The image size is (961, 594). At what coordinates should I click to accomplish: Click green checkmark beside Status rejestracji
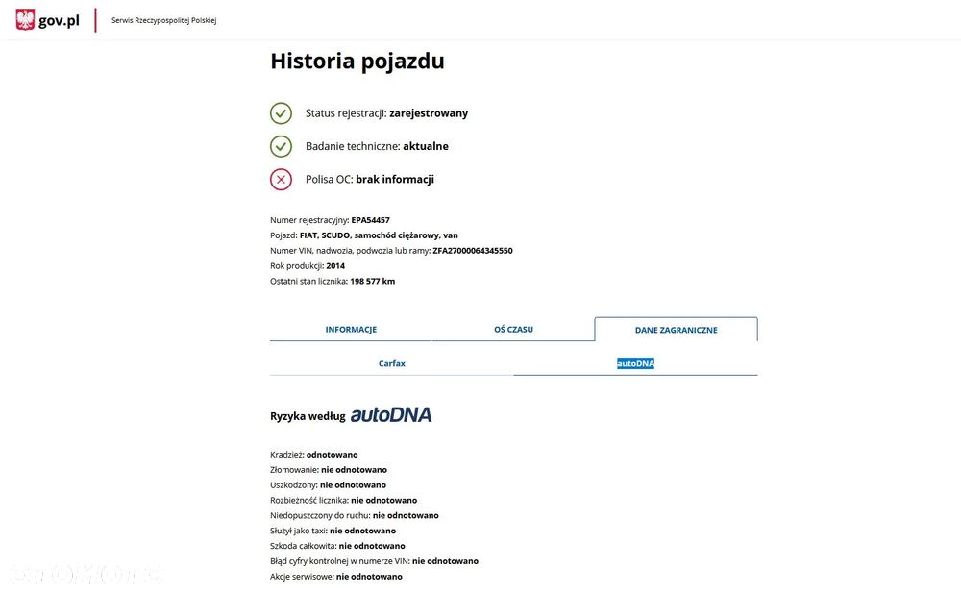pos(281,113)
